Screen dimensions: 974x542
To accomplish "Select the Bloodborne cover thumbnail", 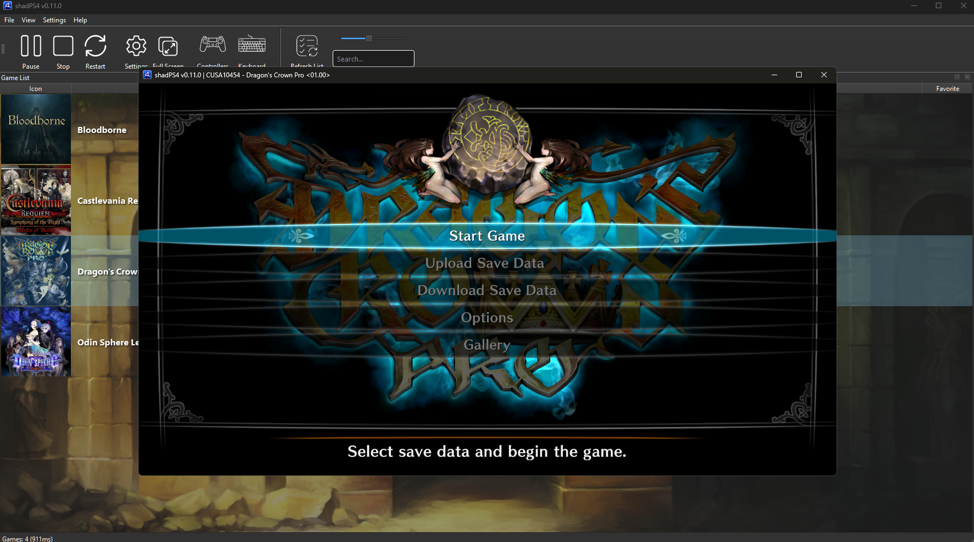I will (36, 129).
